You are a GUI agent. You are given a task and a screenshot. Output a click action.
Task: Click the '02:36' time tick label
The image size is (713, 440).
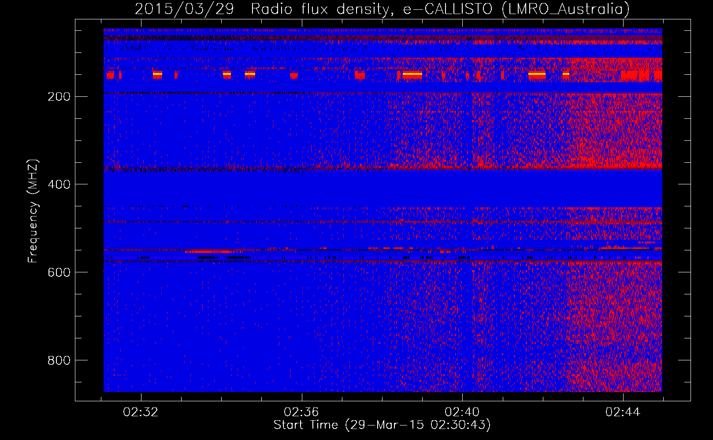301,412
